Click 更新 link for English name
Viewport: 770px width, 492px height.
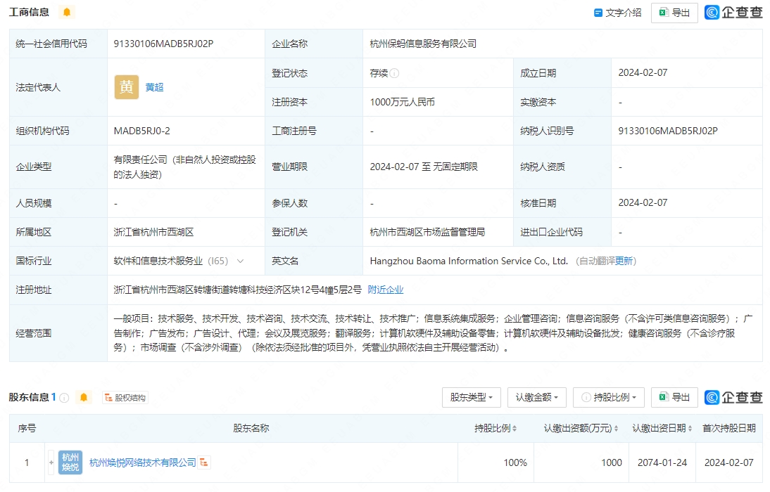tap(624, 261)
